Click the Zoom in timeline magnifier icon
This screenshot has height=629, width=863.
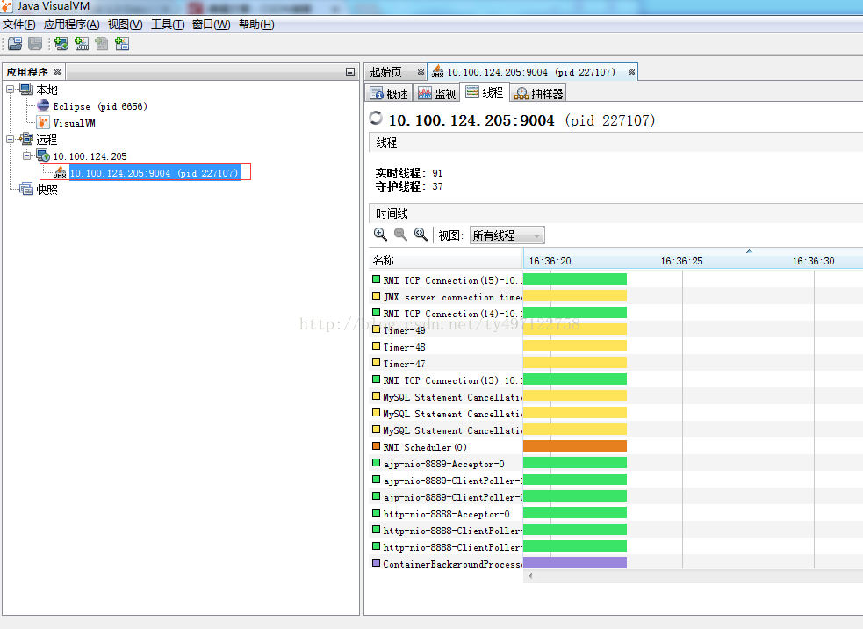[380, 235]
